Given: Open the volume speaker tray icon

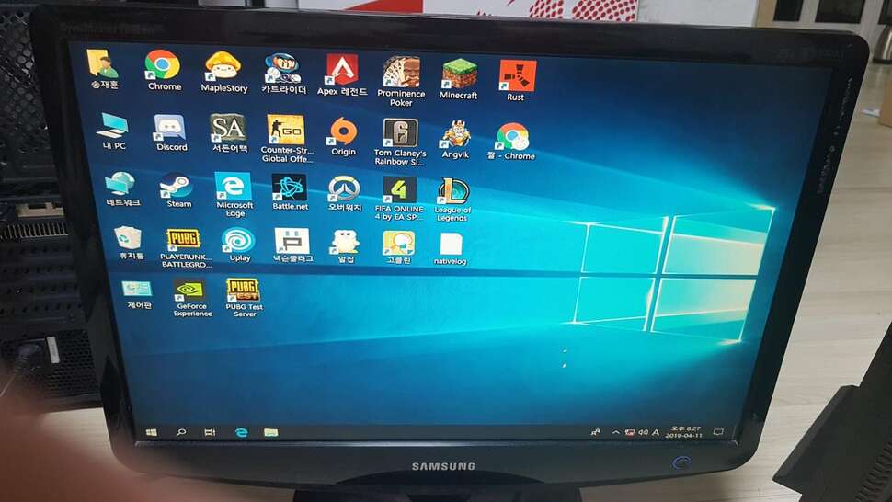Looking at the screenshot, I should (643, 433).
